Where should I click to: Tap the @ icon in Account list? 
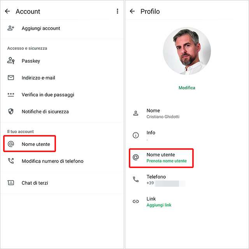click(x=11, y=144)
